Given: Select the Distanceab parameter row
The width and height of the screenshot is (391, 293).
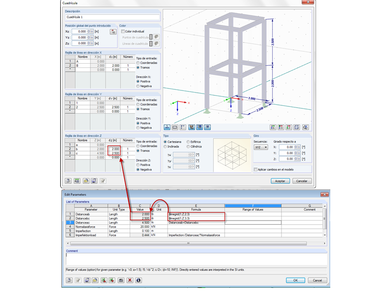Looking at the screenshot, I should point(194,214).
